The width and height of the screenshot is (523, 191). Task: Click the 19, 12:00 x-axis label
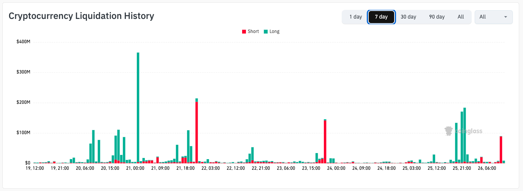pyautogui.click(x=34, y=168)
